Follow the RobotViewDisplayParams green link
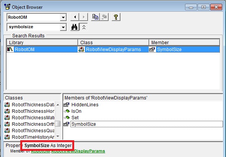The width and height of the screenshot is (226, 157). (78, 151)
